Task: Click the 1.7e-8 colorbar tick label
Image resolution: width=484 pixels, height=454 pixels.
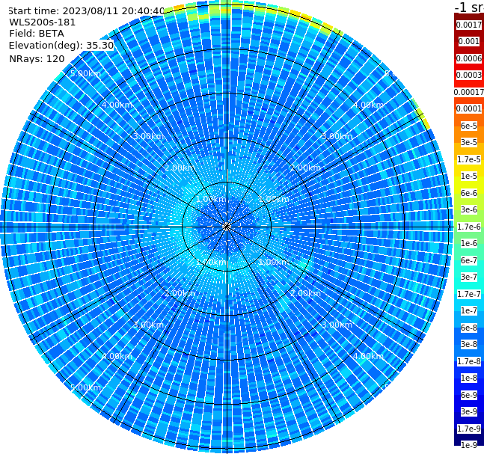Action: pos(469,361)
